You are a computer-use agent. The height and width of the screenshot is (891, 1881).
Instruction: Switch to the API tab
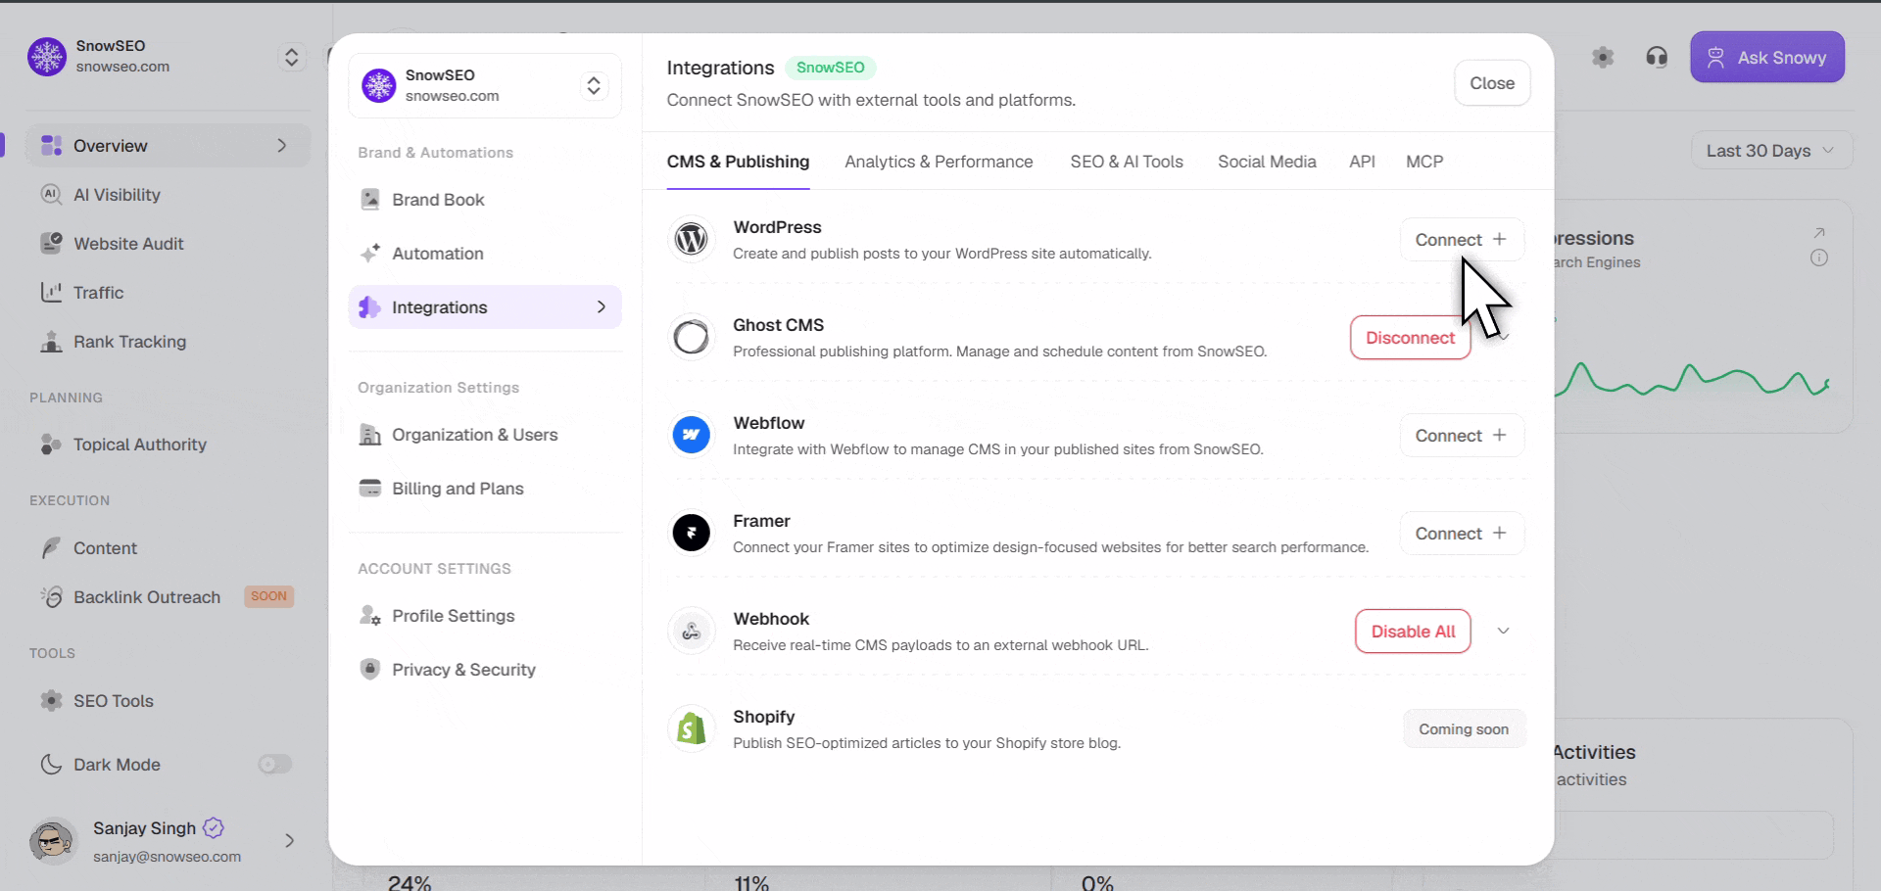pyautogui.click(x=1362, y=162)
